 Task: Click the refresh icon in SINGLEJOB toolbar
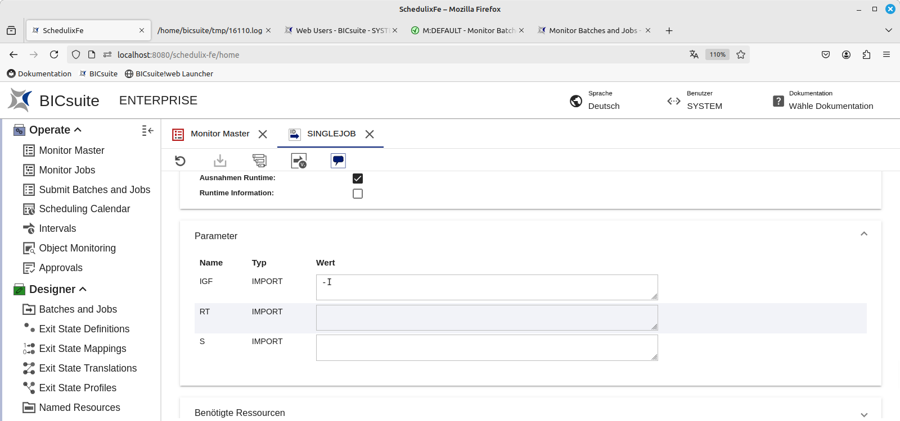[x=180, y=161]
